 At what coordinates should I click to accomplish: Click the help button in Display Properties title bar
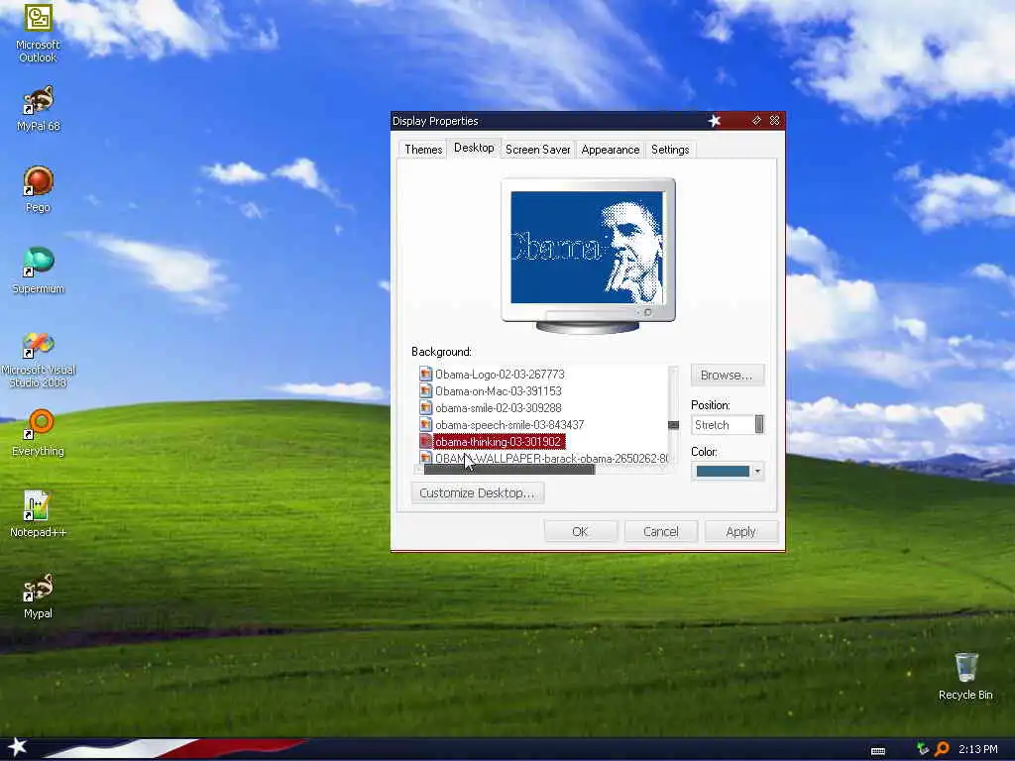[756, 120]
